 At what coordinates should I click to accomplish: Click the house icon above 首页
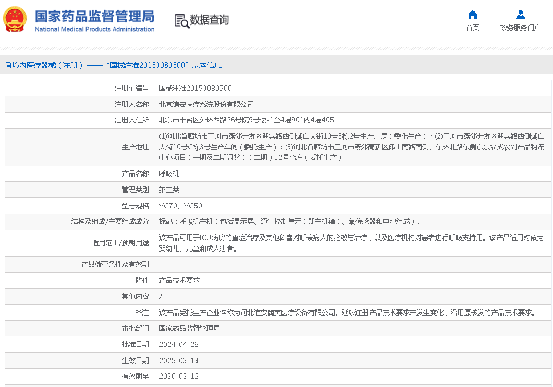pos(473,15)
